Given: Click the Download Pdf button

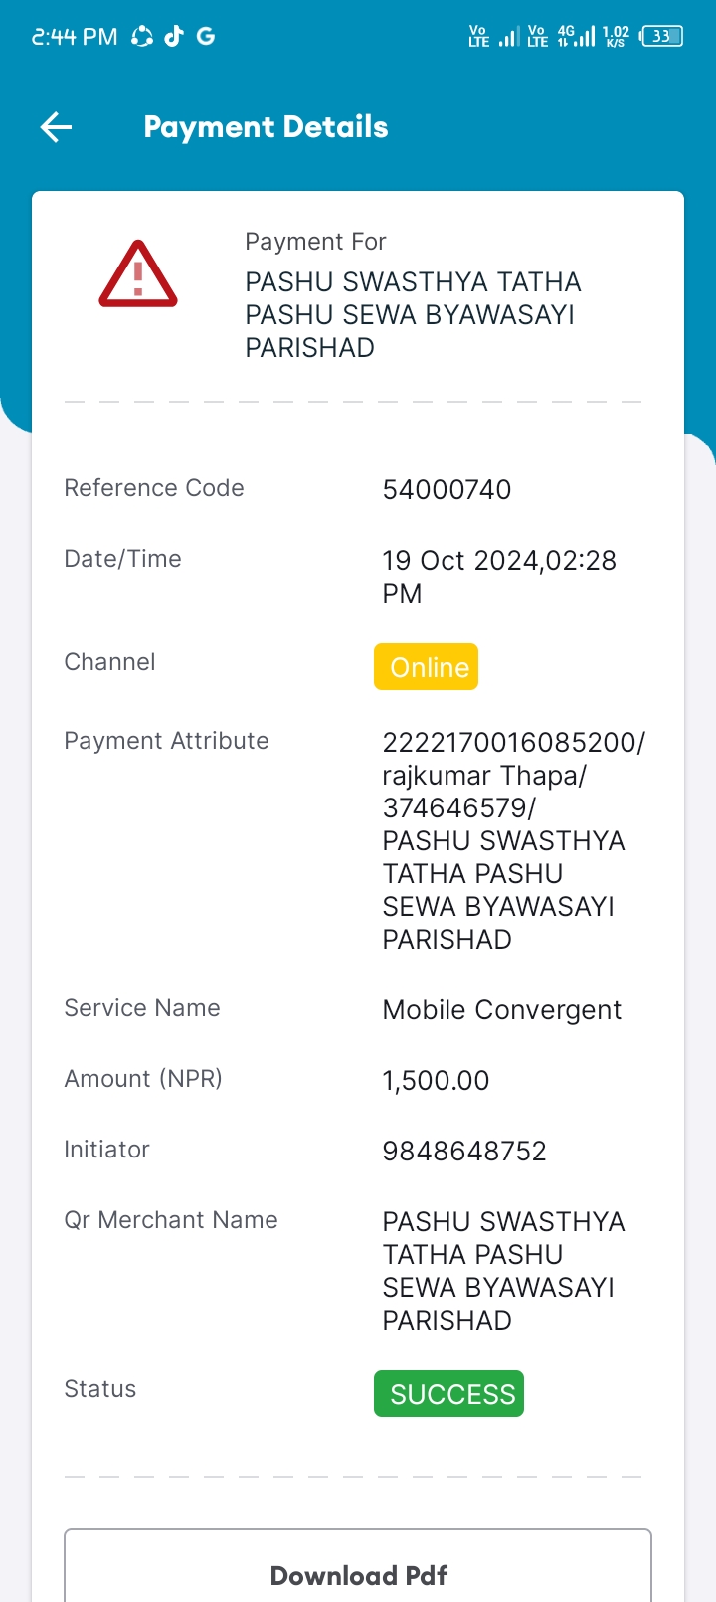Looking at the screenshot, I should pos(358,1565).
